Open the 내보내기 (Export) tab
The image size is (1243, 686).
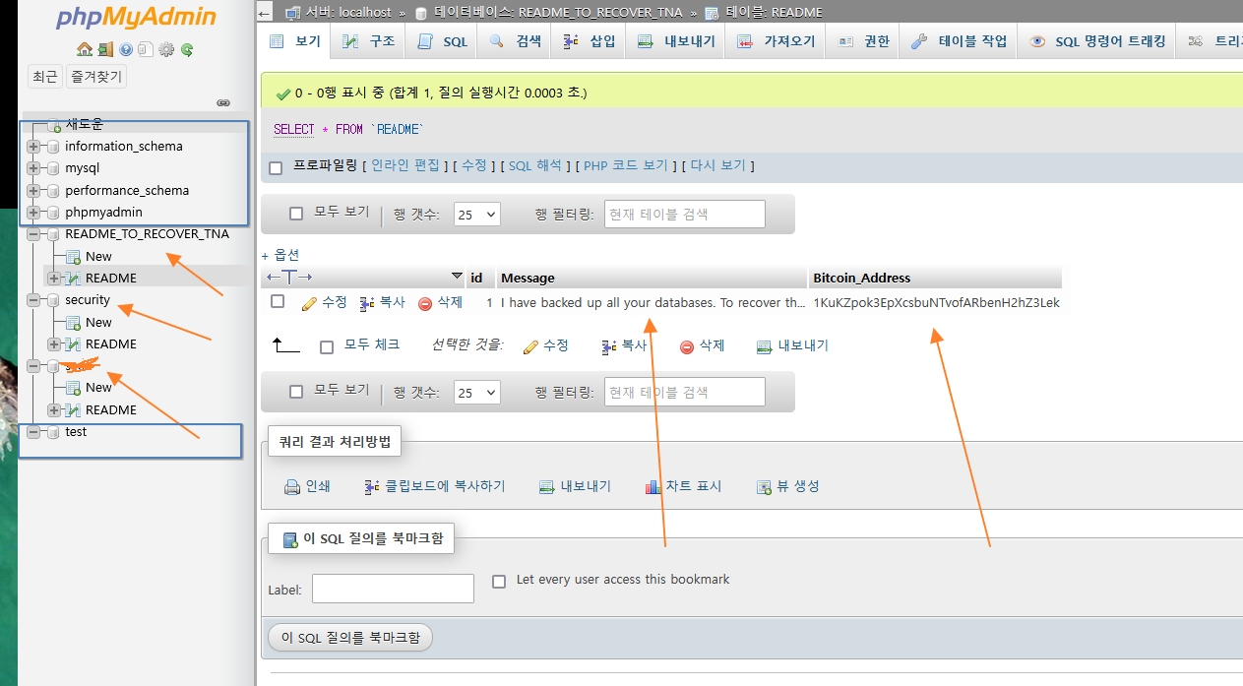pos(677,41)
